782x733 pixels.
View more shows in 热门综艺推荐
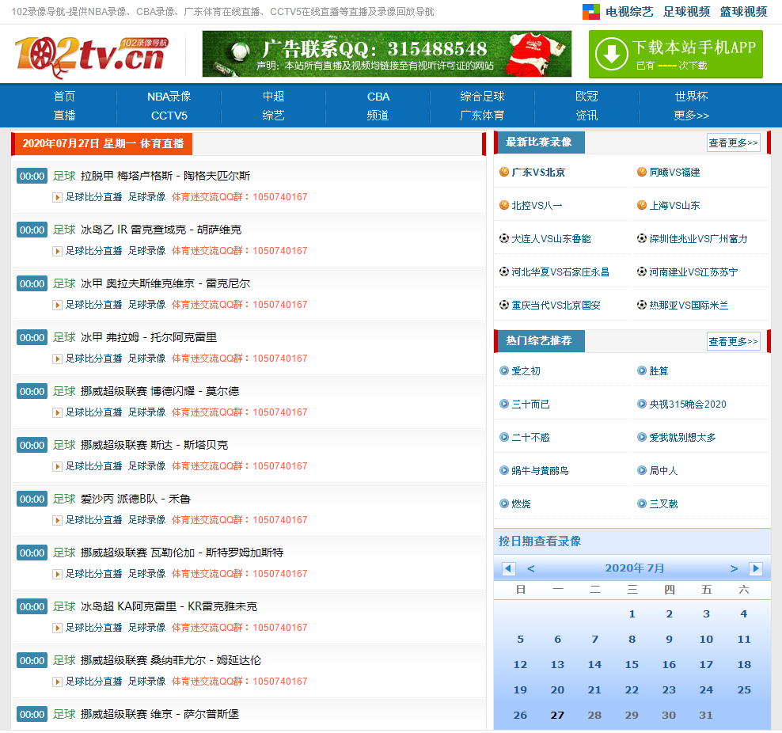pos(733,341)
